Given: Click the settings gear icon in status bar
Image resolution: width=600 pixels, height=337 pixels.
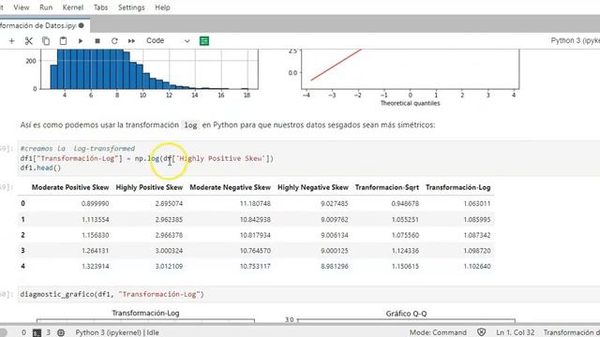Looking at the screenshot, I should point(61,332).
